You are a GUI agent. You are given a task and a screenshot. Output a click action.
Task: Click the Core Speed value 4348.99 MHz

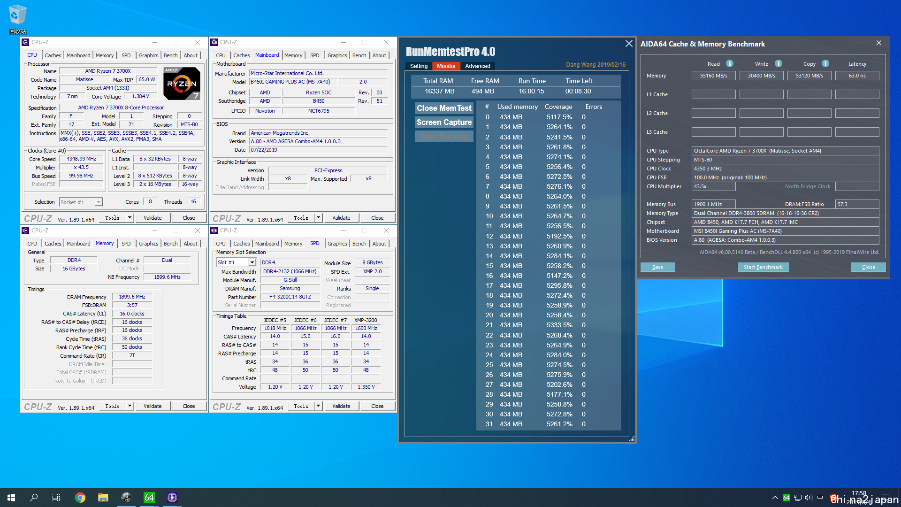(x=81, y=159)
